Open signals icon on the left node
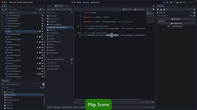Image resolution: width=197 pixels, height=110 pixels. coord(38,31)
